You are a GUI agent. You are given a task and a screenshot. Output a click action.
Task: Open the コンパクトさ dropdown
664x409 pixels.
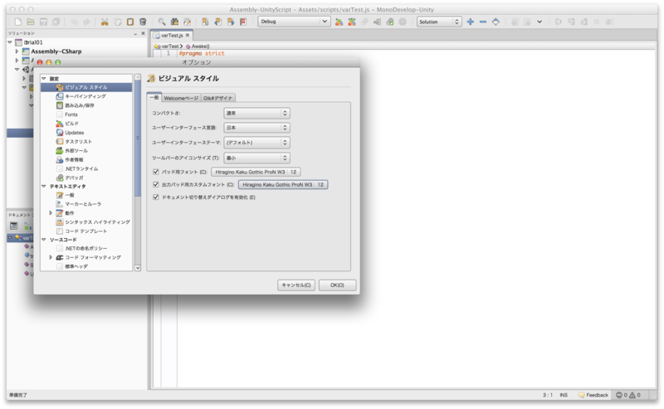tap(256, 113)
